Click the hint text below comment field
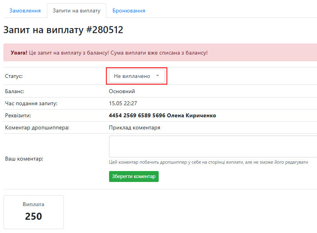The image size is (317, 233). click(x=208, y=162)
